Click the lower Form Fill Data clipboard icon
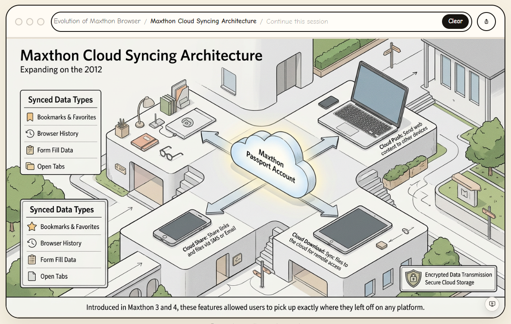Screen dimensions: 511x324 pyautogui.click(x=31, y=260)
